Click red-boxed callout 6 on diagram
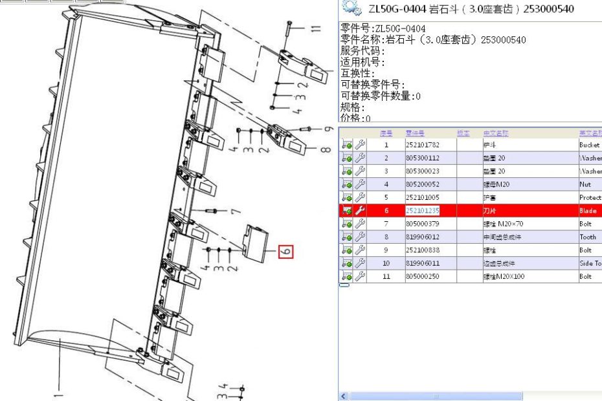 (x=286, y=252)
